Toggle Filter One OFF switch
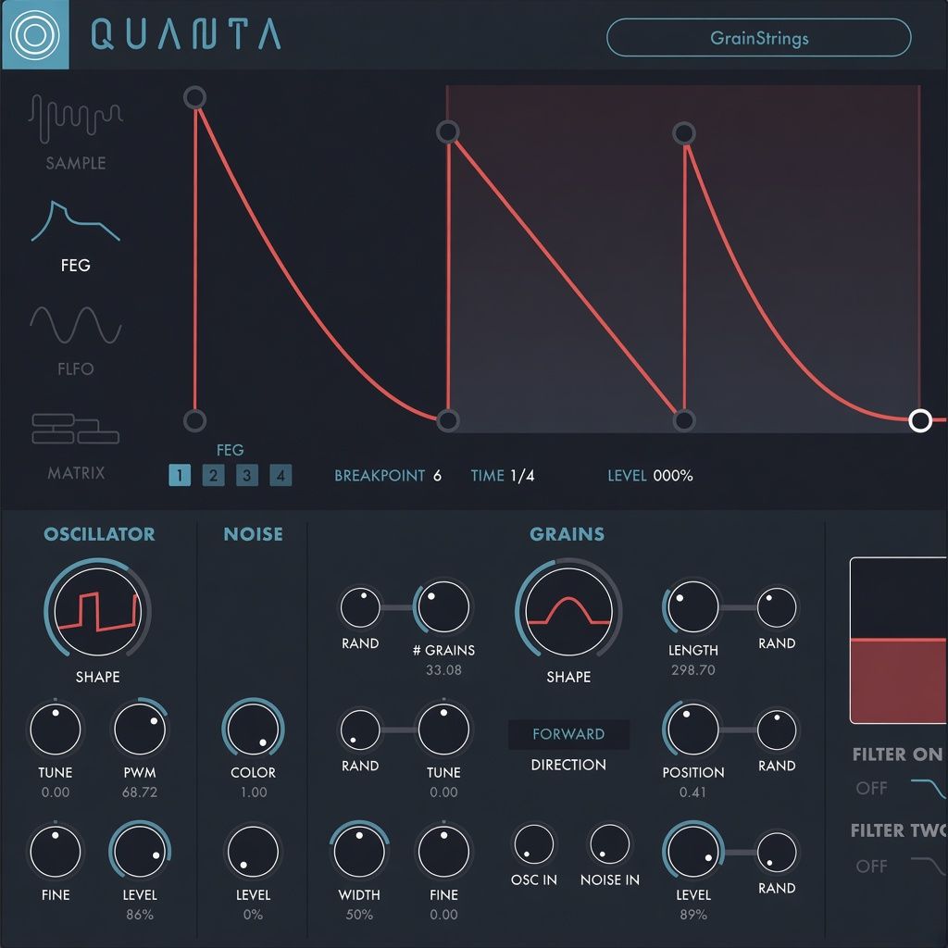Screen dimensions: 948x948 [871, 788]
